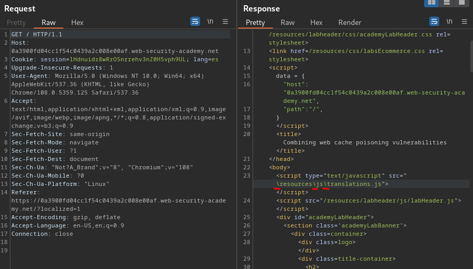Click the Request panel title

point(20,9)
